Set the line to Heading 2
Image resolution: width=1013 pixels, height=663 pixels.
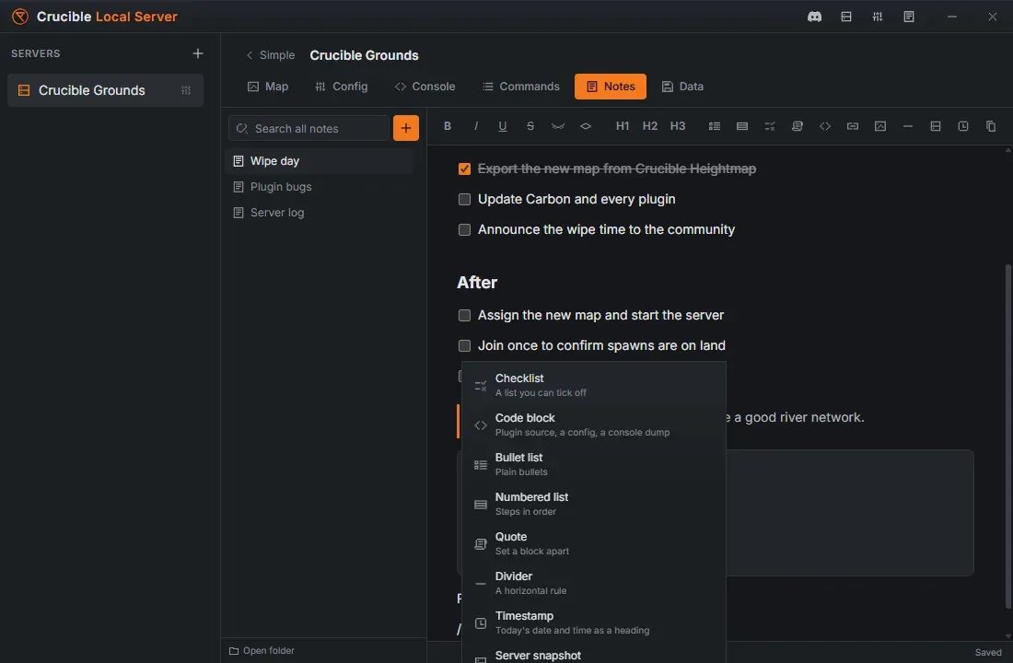pyautogui.click(x=650, y=126)
